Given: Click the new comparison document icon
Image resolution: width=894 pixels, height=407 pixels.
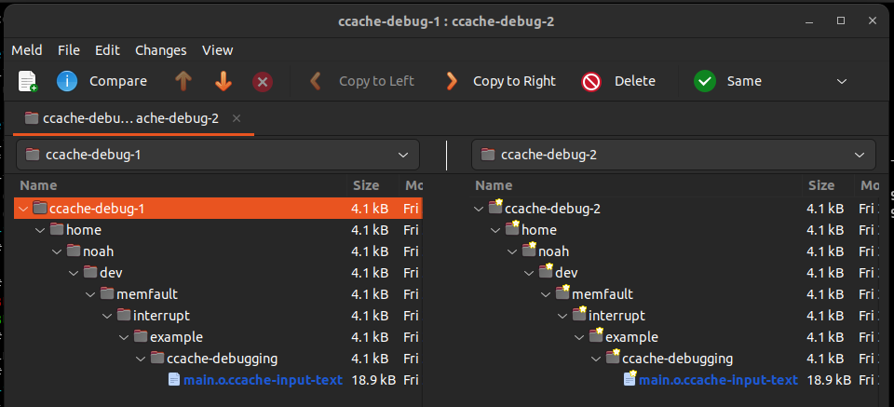Looking at the screenshot, I should (28, 81).
